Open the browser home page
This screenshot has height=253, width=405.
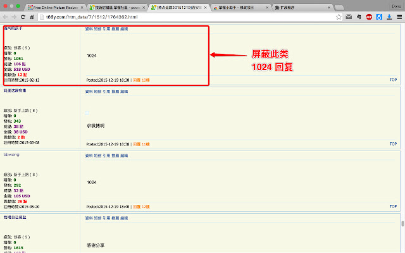tap(32, 17)
